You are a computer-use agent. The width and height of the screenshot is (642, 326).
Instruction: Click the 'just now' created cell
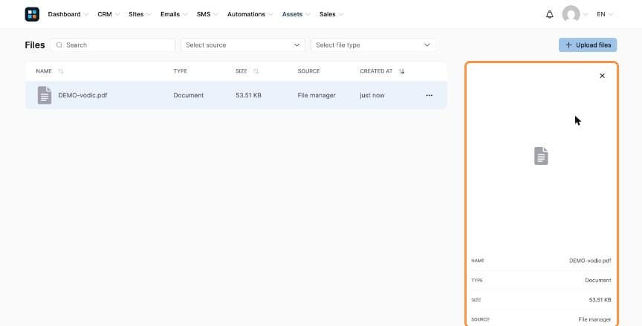point(372,95)
